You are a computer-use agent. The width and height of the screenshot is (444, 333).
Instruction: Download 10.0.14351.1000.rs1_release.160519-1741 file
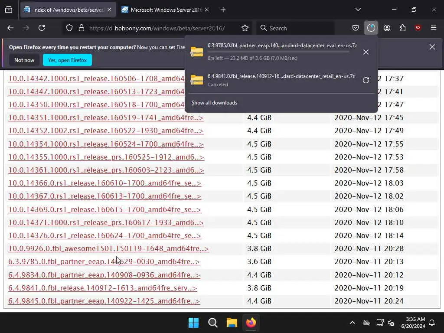tap(106, 118)
